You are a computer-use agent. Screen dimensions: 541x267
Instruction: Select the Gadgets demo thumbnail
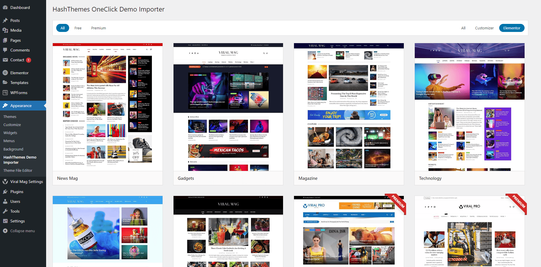[228, 107]
